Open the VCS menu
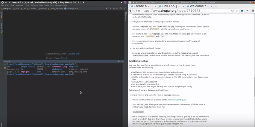The width and height of the screenshot is (255, 127). pyautogui.click(x=52, y=5)
